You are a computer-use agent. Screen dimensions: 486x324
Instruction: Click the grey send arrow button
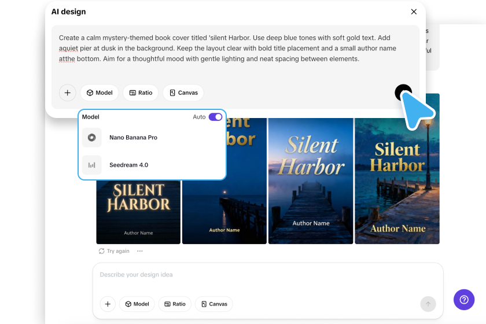point(428,304)
